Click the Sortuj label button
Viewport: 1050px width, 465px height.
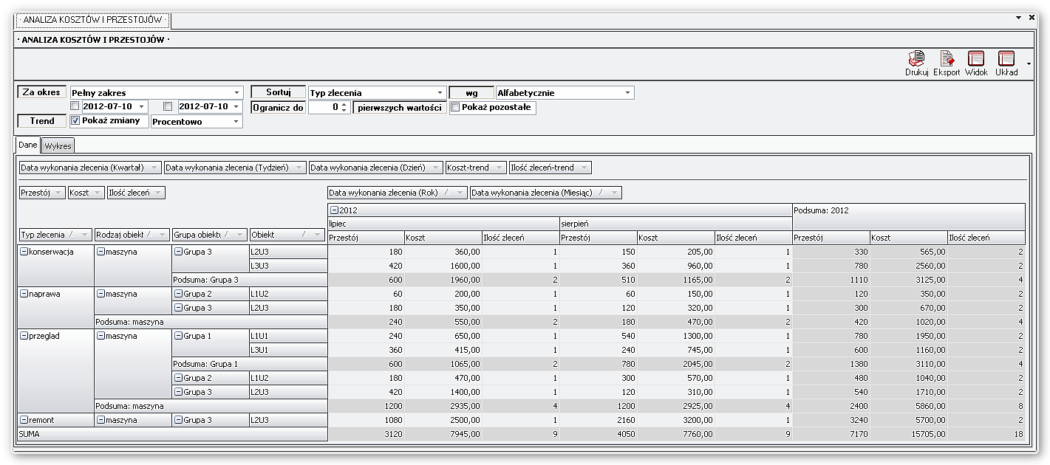click(x=278, y=92)
